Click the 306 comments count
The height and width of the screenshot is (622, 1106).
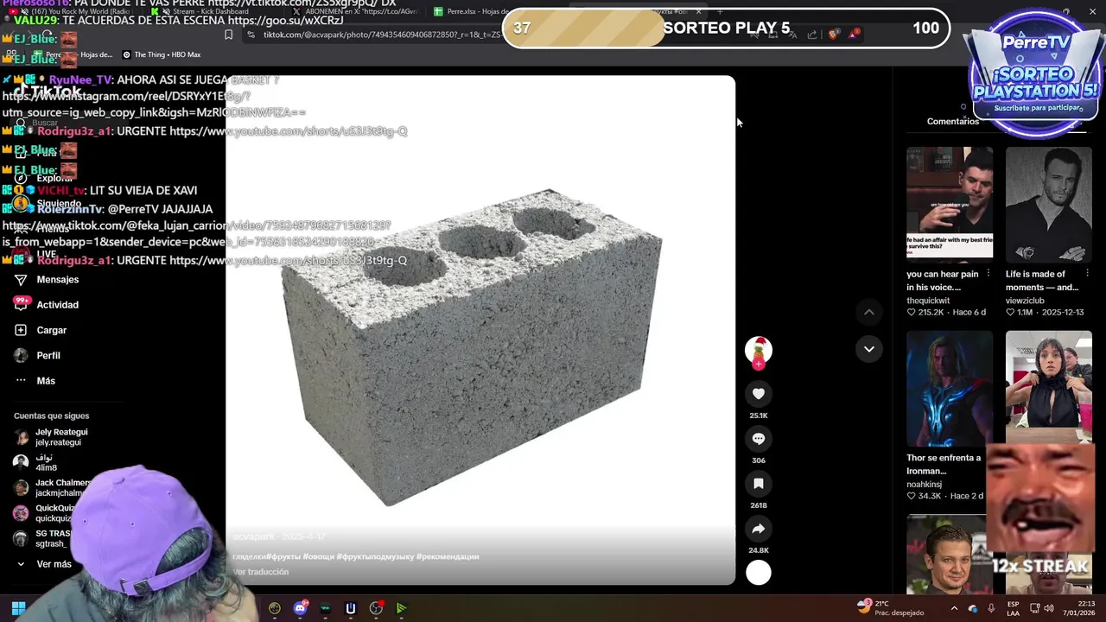(758, 460)
